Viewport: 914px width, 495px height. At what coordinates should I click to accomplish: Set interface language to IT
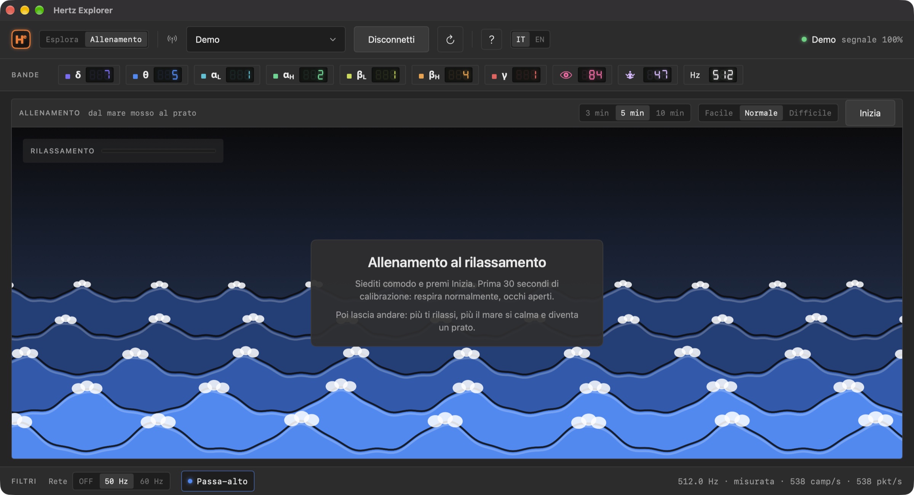coord(521,39)
